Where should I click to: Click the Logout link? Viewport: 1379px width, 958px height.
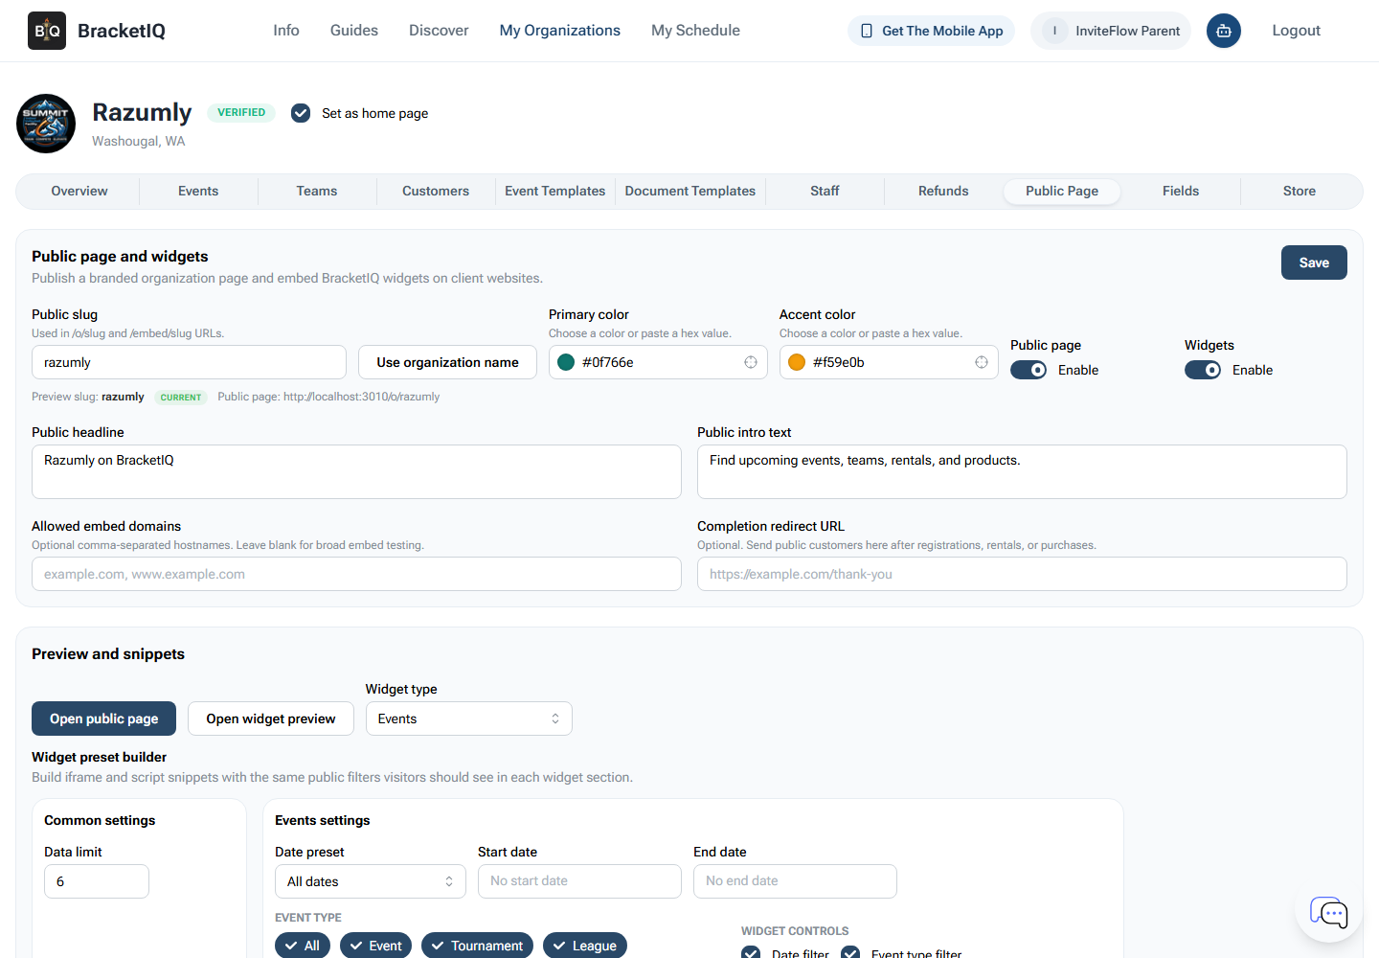click(x=1297, y=31)
